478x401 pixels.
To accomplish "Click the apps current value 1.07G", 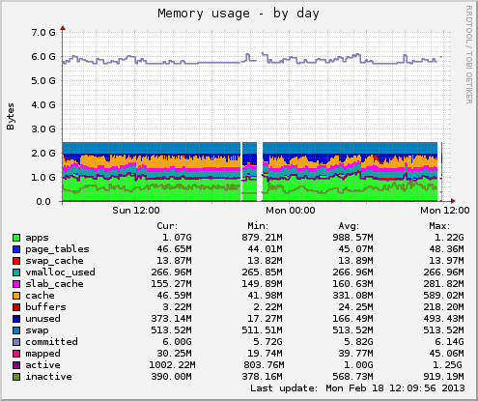I will click(x=177, y=238).
